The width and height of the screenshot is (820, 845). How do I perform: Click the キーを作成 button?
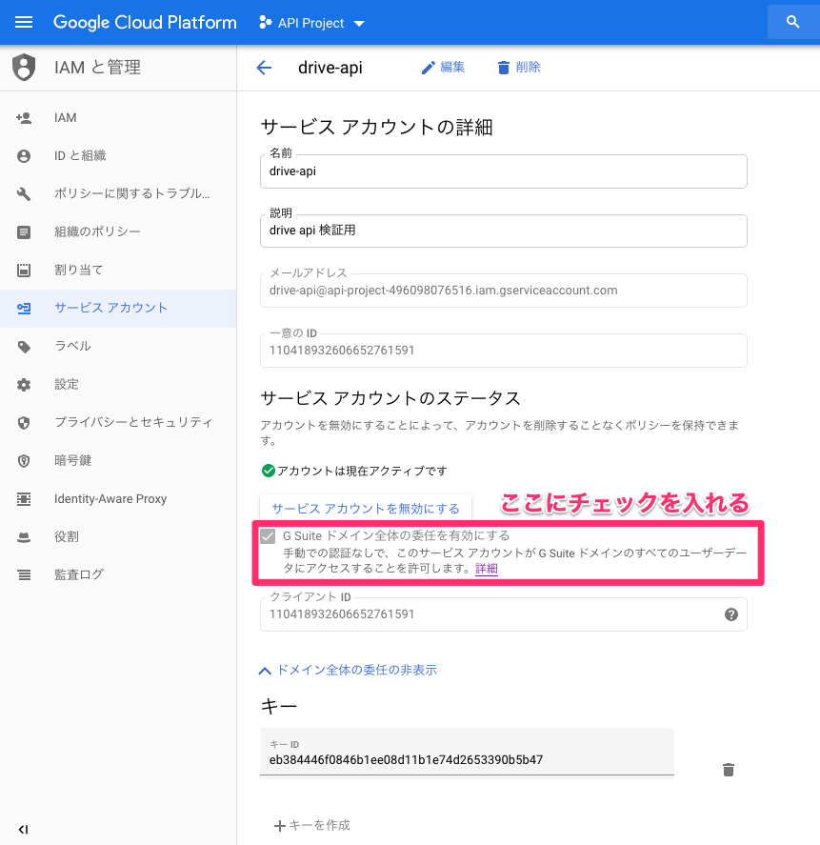(312, 825)
